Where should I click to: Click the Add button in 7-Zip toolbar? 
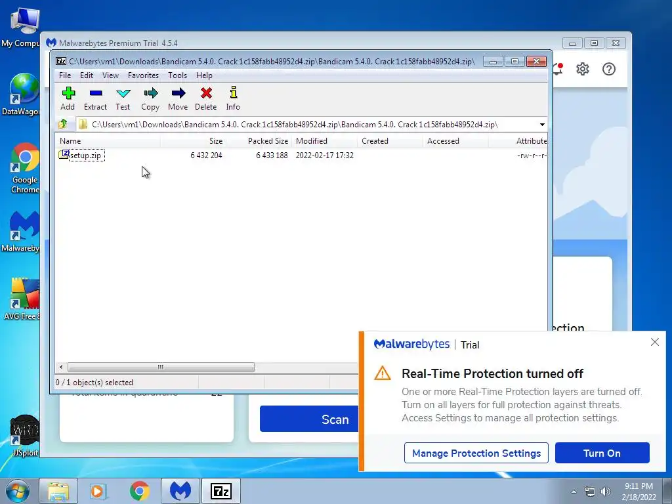coord(68,98)
